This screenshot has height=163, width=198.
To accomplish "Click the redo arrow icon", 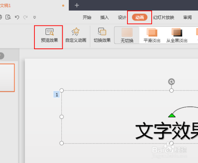I will (25, 17).
